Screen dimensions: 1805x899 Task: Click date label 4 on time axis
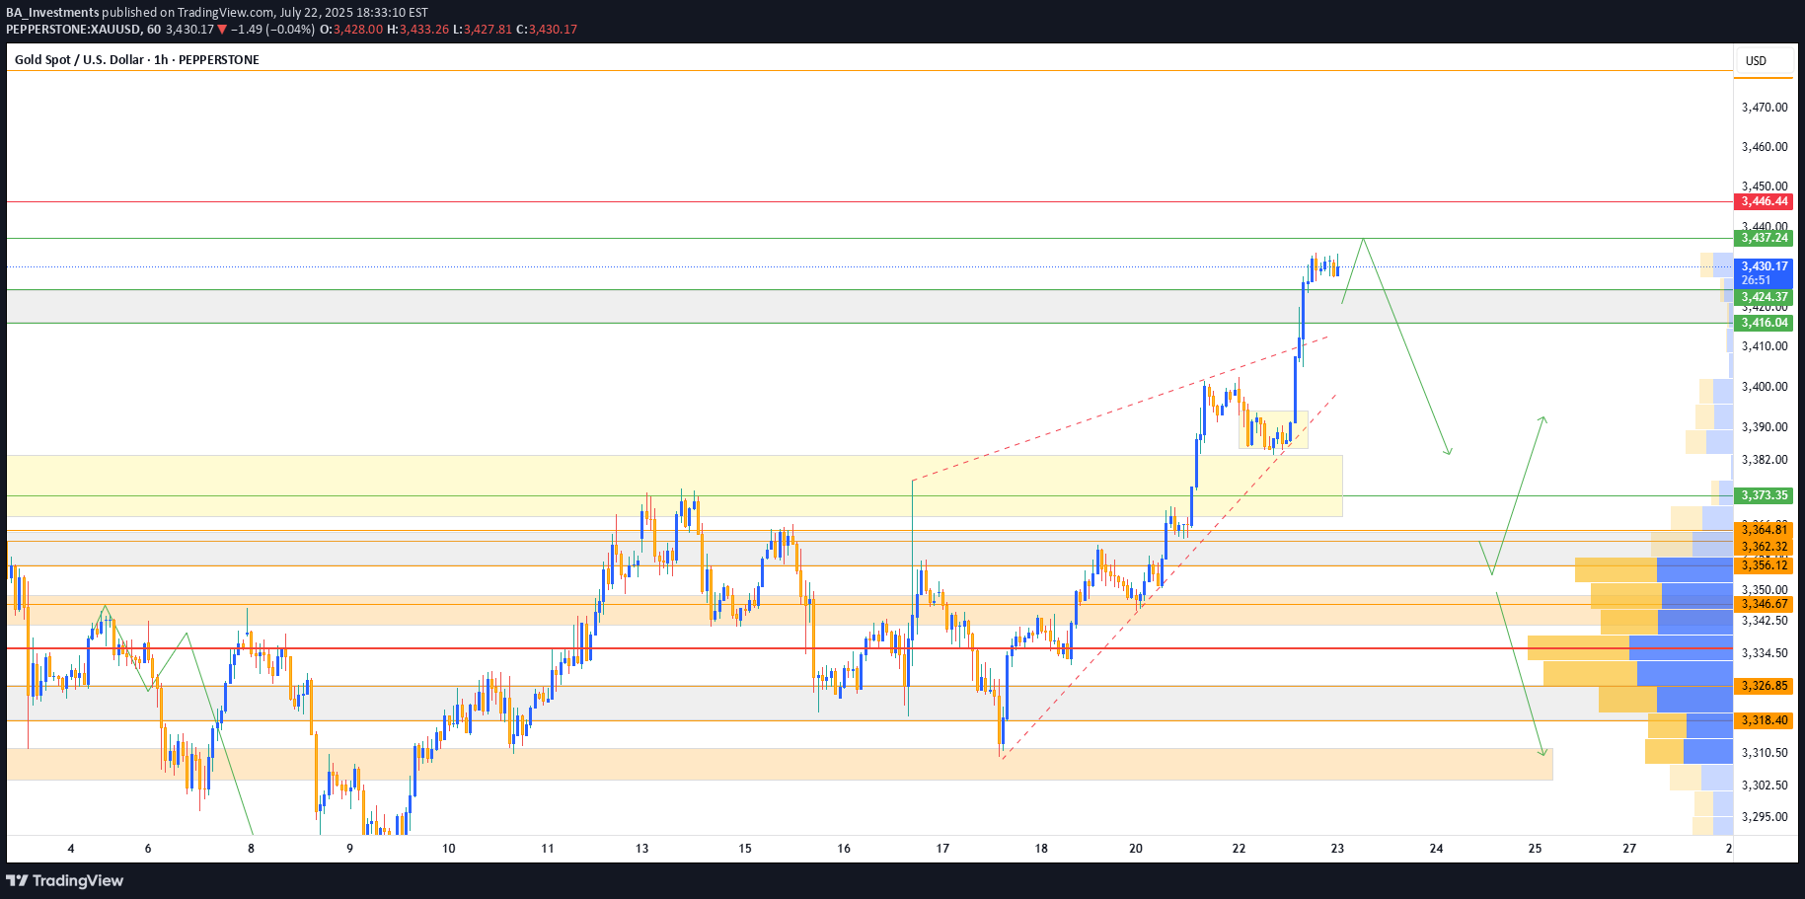point(71,849)
